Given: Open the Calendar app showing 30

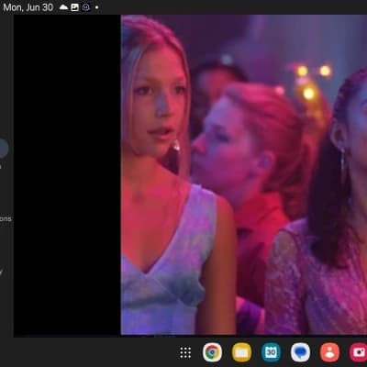Looking at the screenshot, I should coord(271,352).
